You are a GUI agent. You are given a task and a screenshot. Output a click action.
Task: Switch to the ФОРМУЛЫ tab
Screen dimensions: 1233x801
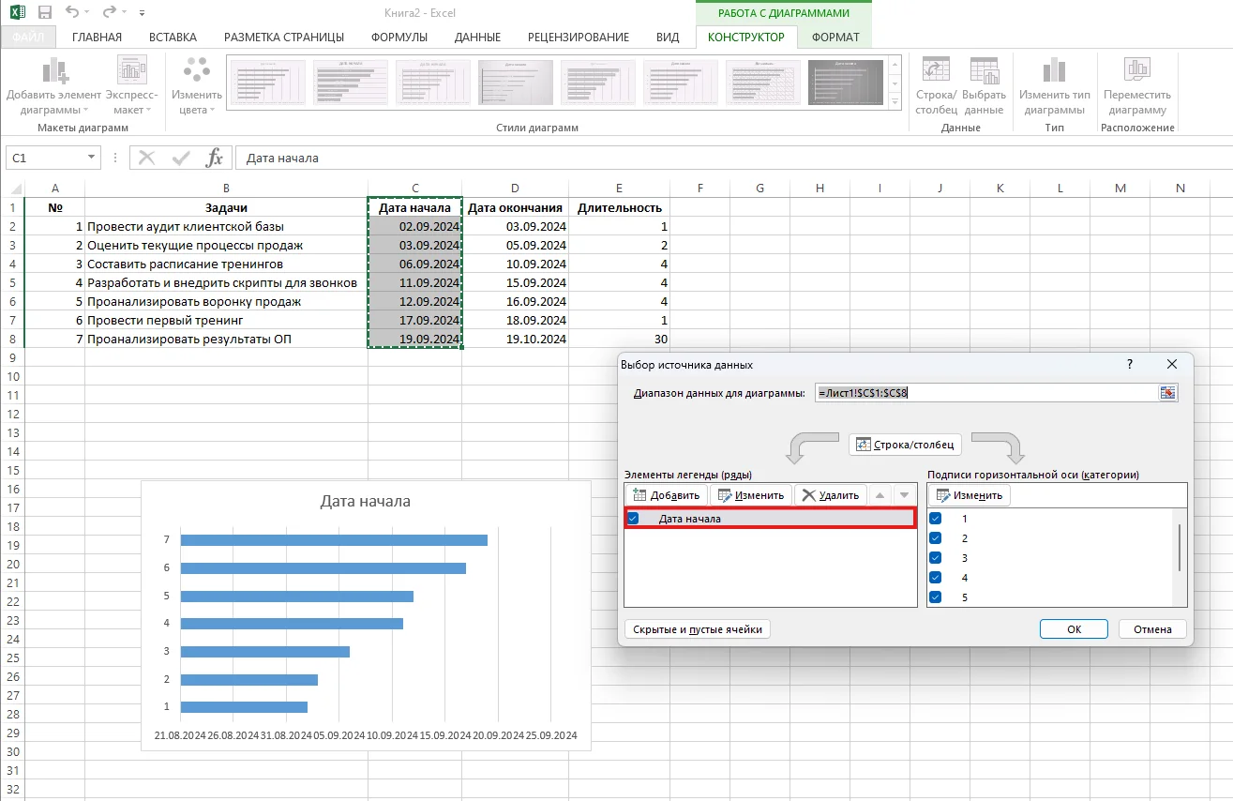pyautogui.click(x=399, y=38)
